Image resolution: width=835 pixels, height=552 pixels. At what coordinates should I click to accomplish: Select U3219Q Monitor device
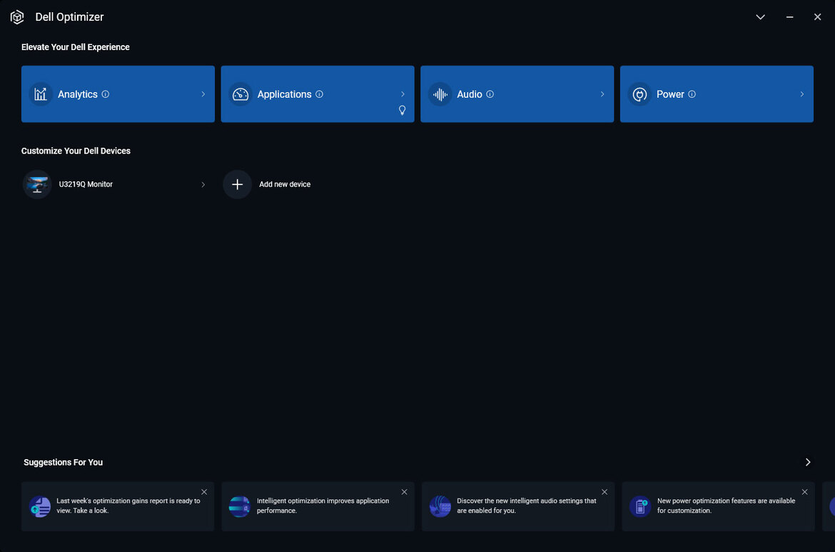pyautogui.click(x=115, y=184)
